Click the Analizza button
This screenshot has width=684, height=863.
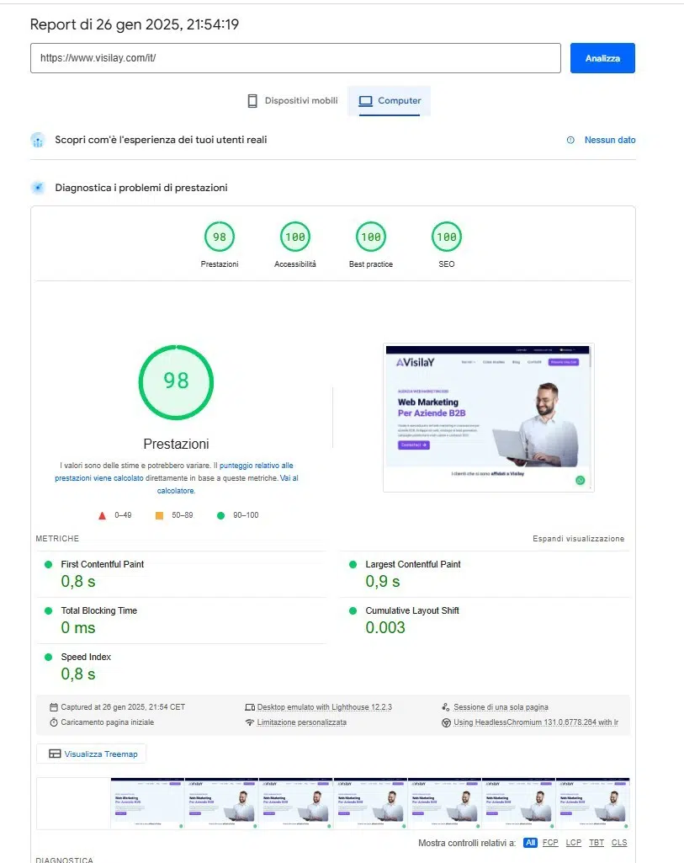point(602,58)
